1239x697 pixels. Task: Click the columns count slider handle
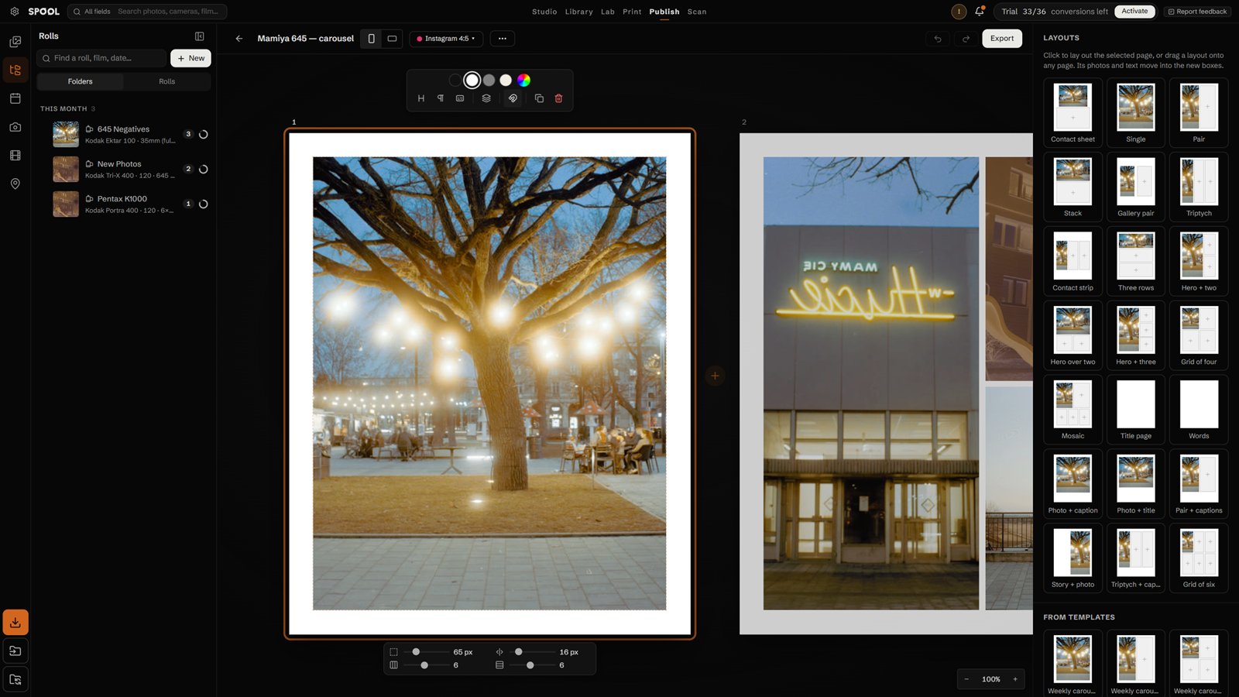(x=424, y=665)
